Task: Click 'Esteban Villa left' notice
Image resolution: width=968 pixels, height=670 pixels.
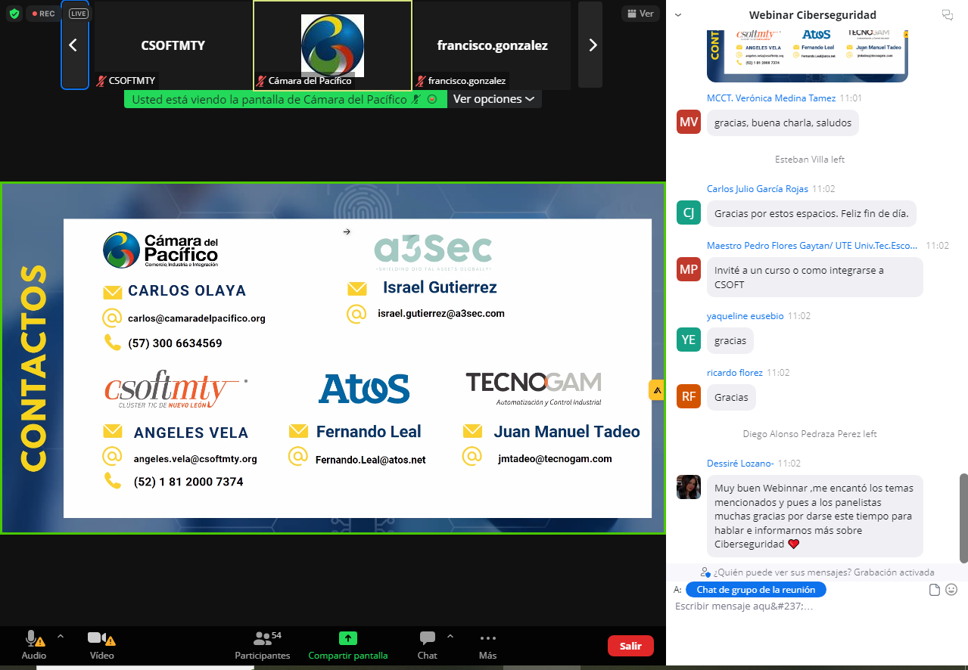Action: click(810, 160)
